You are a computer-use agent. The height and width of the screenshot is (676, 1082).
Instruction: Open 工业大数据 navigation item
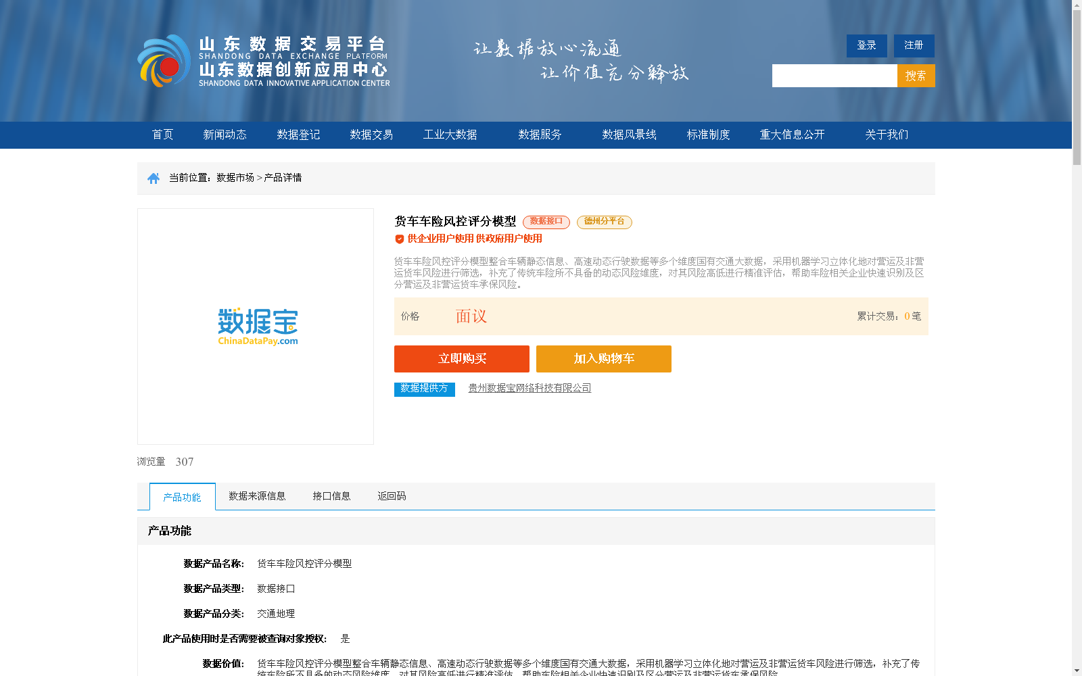pyautogui.click(x=450, y=135)
